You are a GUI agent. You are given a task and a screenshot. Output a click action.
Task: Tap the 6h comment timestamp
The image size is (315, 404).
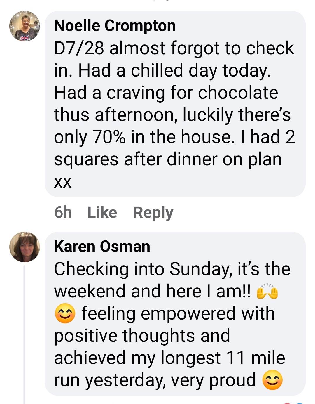(63, 212)
